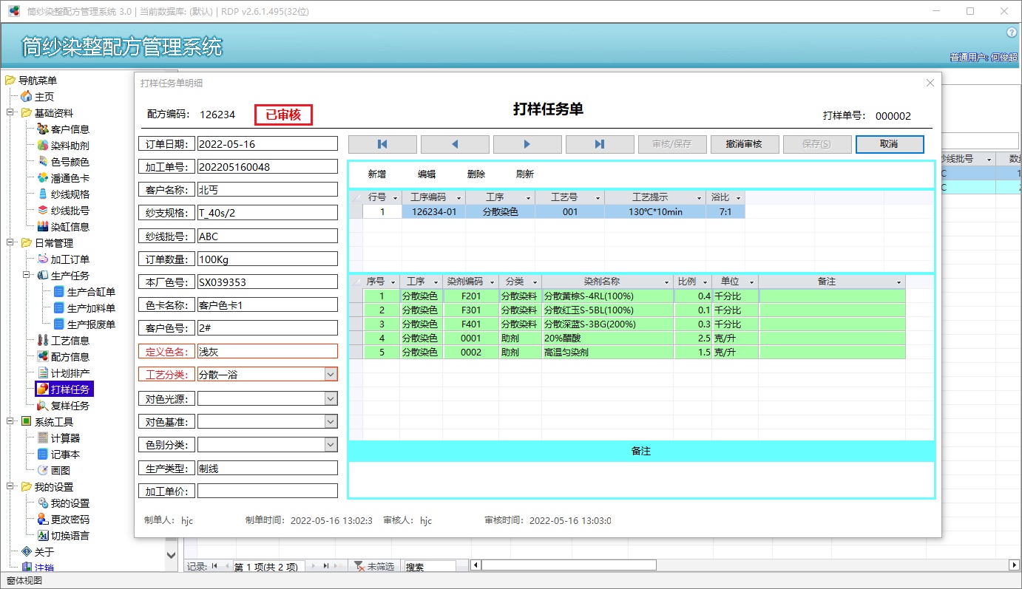Click the 画图 icon under 系统工具
This screenshot has height=589, width=1022.
tap(43, 470)
